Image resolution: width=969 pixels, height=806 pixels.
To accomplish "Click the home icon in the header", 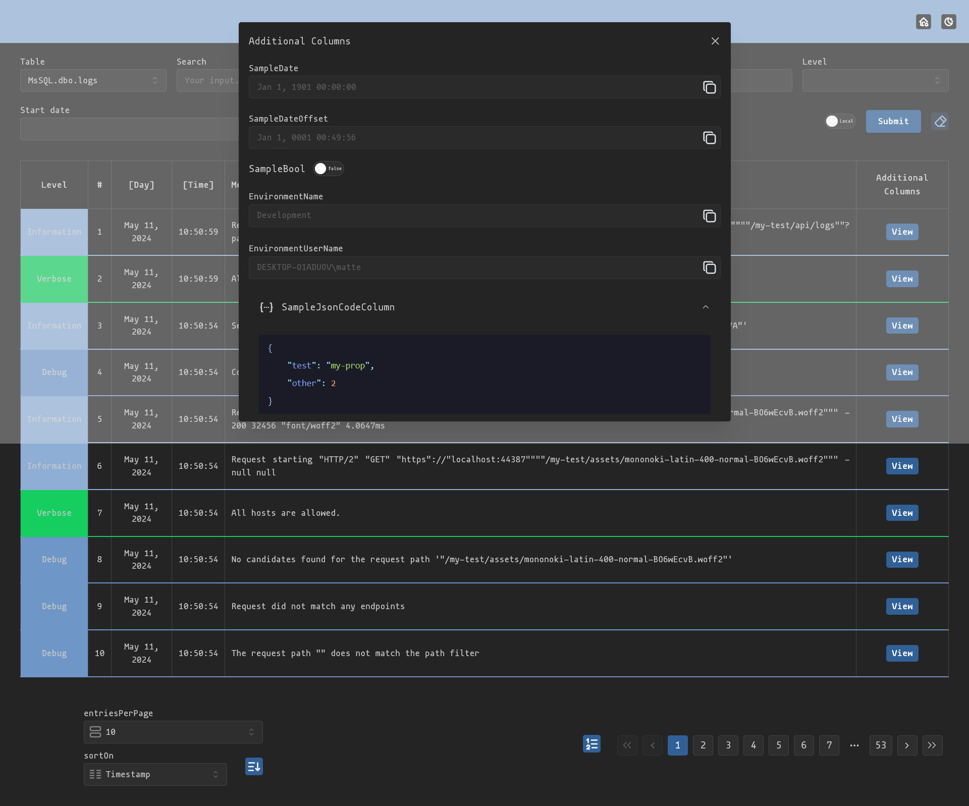I will click(923, 22).
